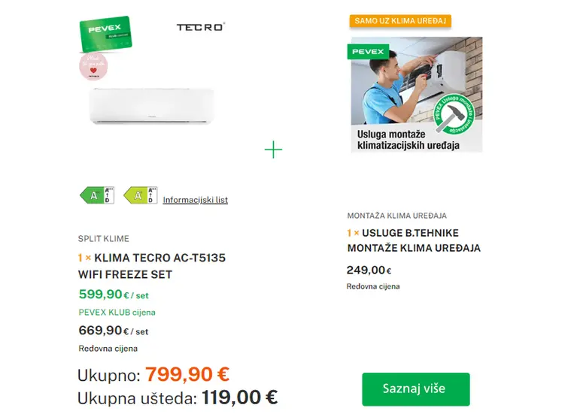Click the Saznaj više button
The width and height of the screenshot is (577, 420).
coord(416,389)
